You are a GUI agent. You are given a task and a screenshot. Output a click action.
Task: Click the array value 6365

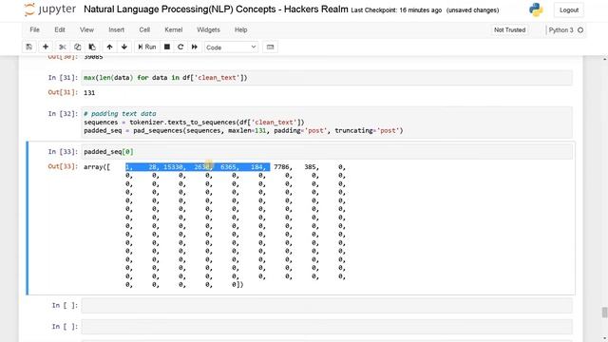228,167
